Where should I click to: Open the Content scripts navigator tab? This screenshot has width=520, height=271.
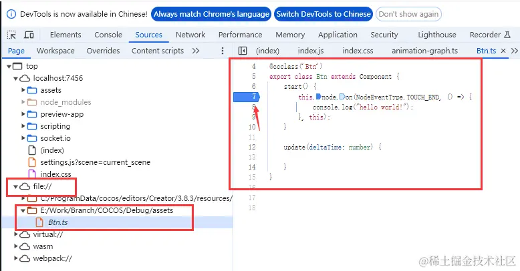tap(158, 51)
